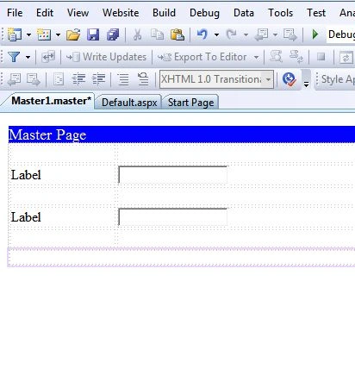The height and width of the screenshot is (375, 355).
Task: Click first page navigation icon in formatting toolbar
Action: [14, 79]
